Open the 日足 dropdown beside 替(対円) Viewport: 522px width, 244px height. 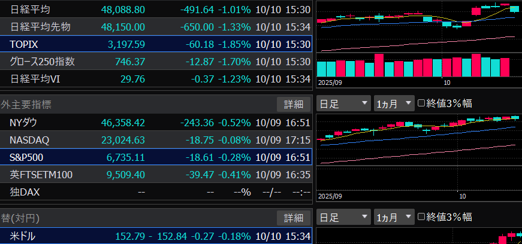click(x=343, y=216)
